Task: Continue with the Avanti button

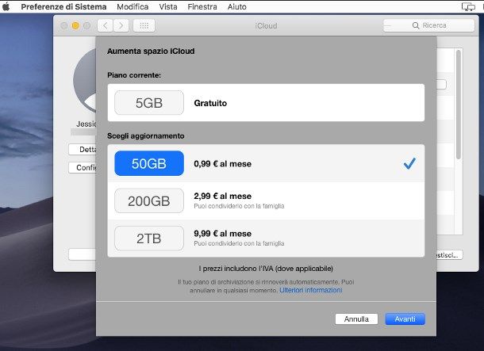Action: click(x=405, y=319)
